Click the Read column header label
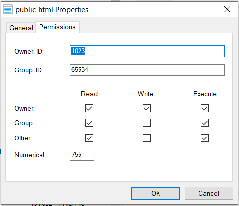239x206 pixels. pyautogui.click(x=89, y=94)
